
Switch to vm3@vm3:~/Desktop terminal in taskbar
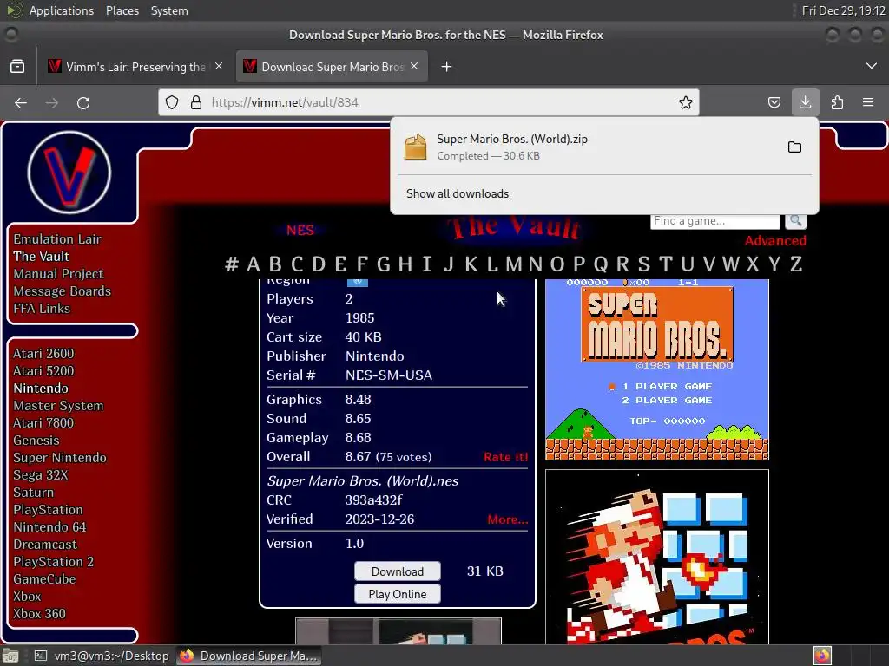click(102, 656)
